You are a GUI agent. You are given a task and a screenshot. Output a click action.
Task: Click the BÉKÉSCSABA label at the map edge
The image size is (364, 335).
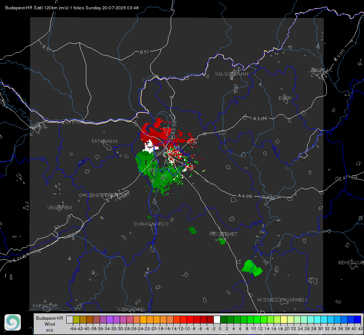point(351,262)
